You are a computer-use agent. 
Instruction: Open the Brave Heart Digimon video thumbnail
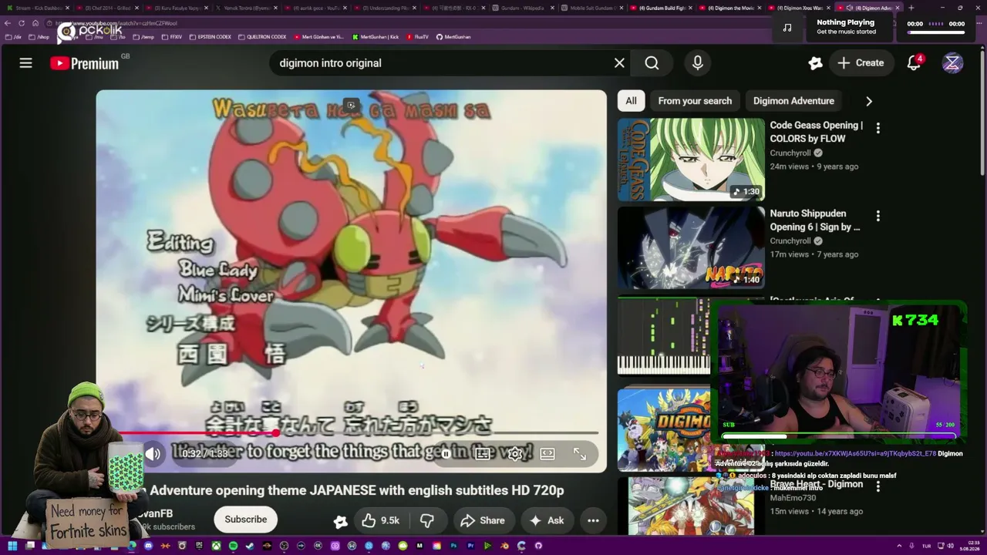(691, 505)
